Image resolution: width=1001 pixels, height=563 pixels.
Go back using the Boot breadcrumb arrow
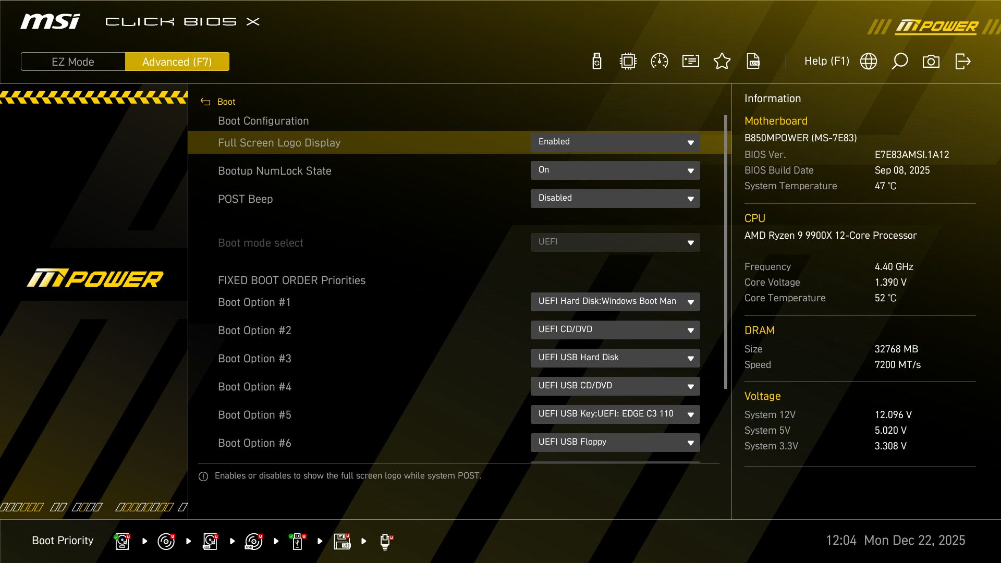[x=205, y=102]
